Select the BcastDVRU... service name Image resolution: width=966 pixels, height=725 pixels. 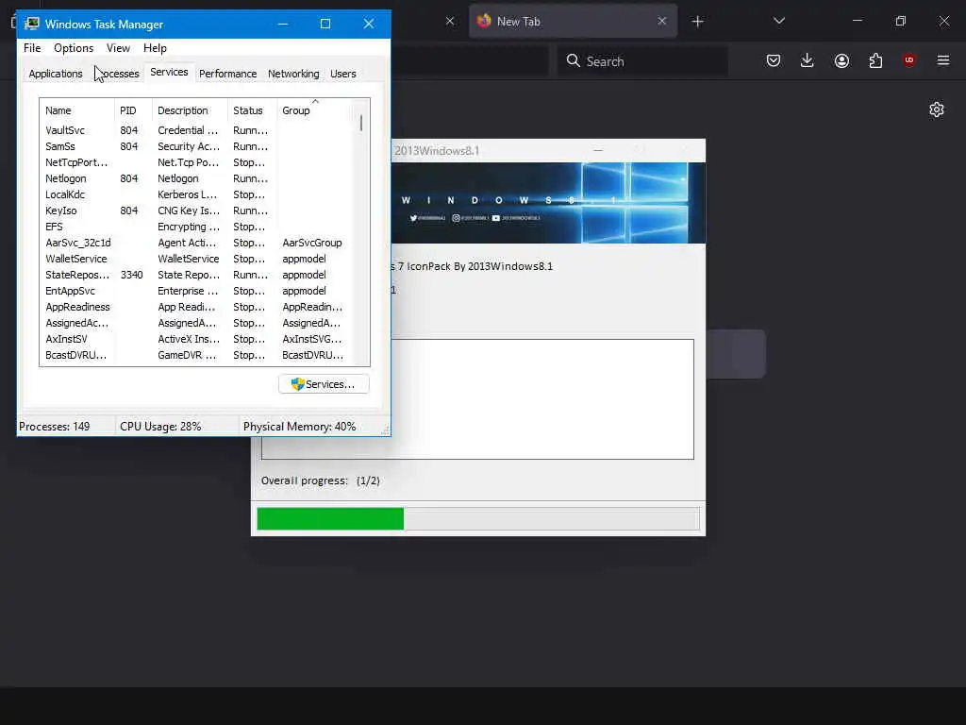pos(75,355)
